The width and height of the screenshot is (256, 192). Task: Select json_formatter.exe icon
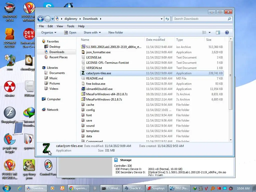[x=83, y=52]
